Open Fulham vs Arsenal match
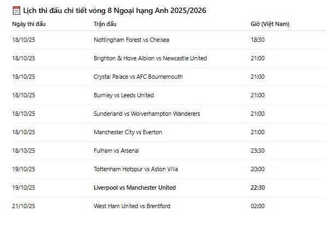This screenshot has height=225, width=333. (116, 151)
